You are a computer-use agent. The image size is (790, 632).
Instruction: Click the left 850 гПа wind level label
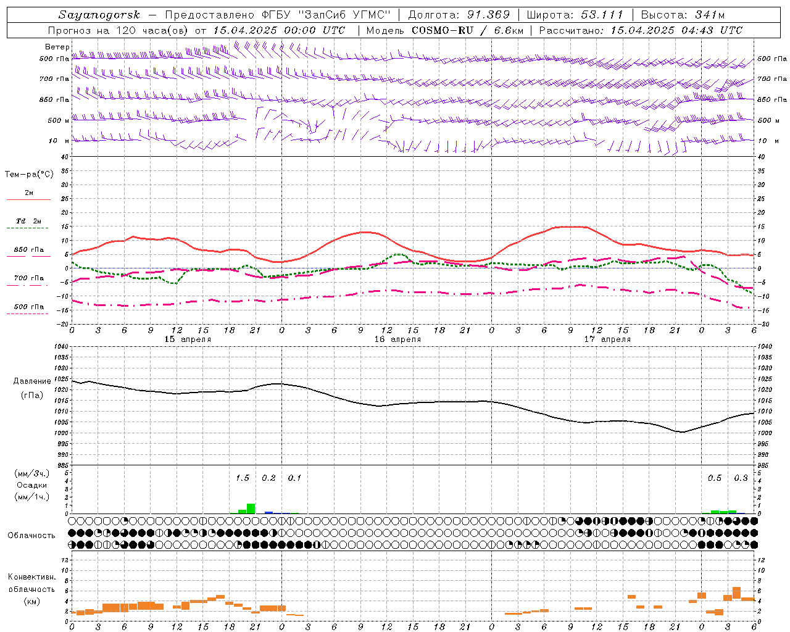54,99
